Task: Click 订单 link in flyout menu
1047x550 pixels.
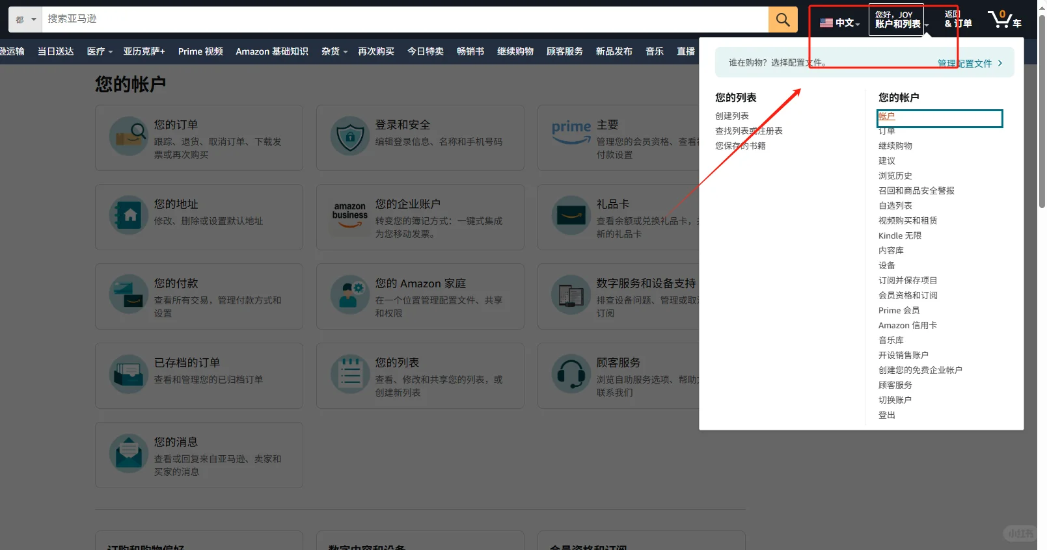Action: pos(887,131)
